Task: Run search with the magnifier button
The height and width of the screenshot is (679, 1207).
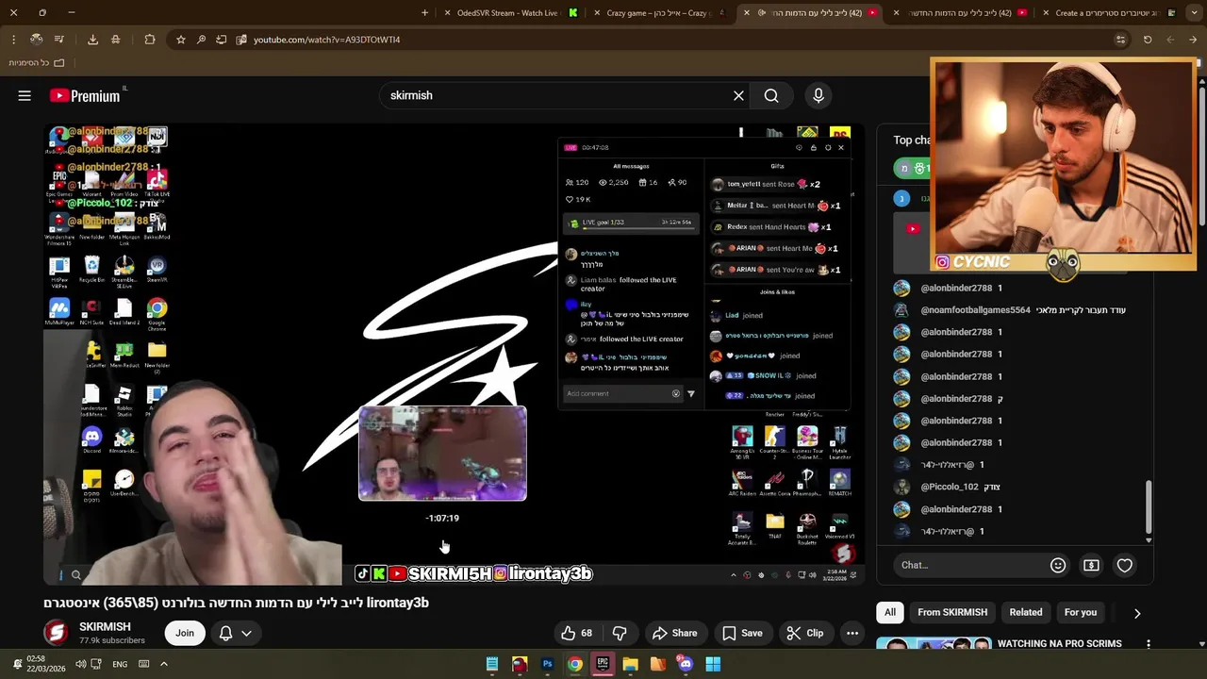Action: 771,95
